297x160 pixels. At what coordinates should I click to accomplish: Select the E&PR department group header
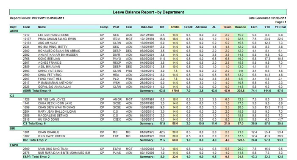click(148, 145)
